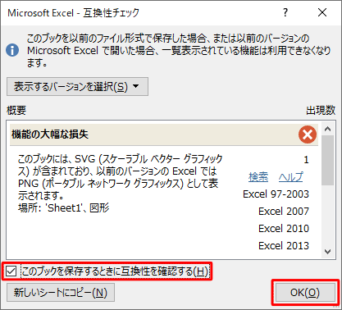
Task: Click the summary list scrollbar thumb
Action: pos(327,160)
